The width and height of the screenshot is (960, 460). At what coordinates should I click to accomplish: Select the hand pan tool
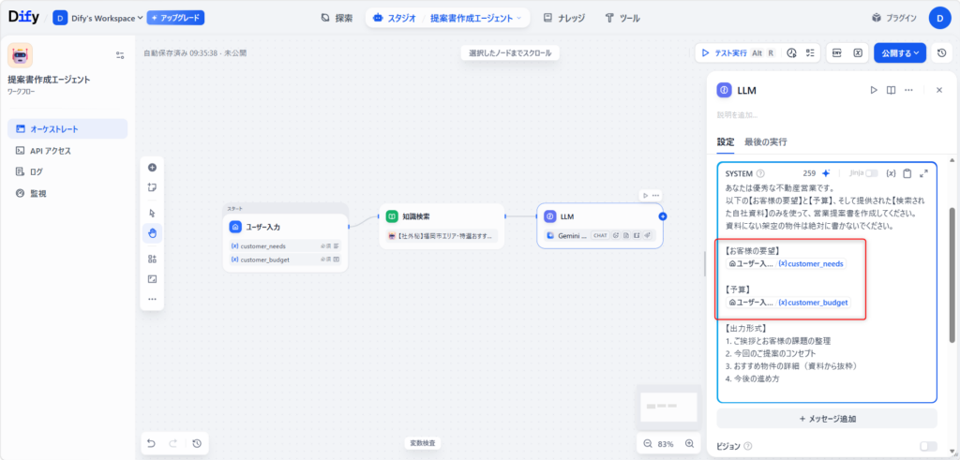(x=152, y=232)
